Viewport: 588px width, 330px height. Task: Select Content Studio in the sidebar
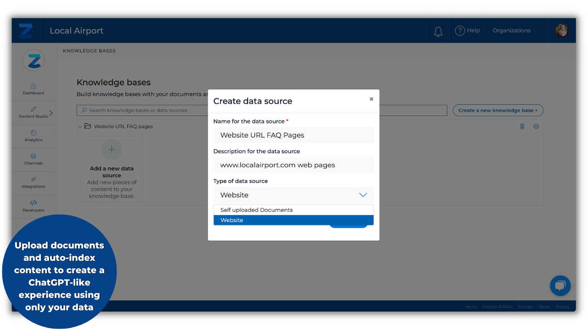tap(32, 112)
